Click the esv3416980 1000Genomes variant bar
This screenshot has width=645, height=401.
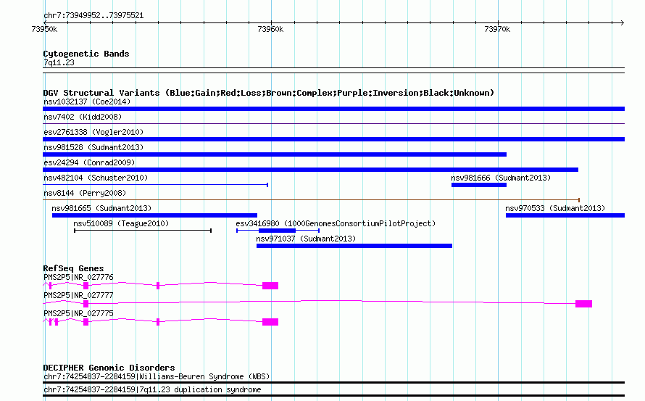pos(278,231)
